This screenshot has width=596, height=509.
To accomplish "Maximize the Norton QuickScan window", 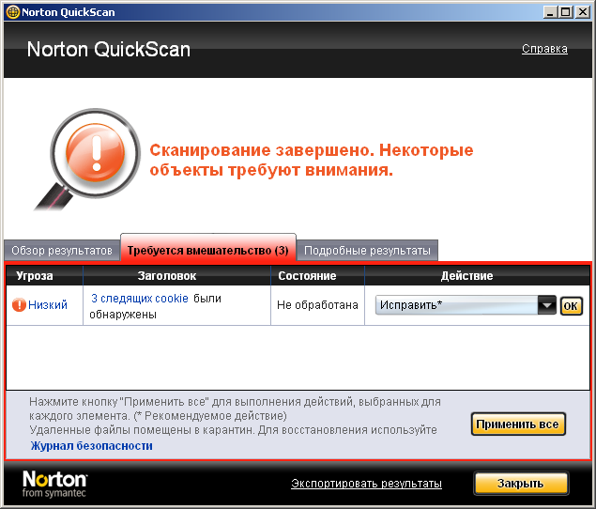I will [566, 12].
